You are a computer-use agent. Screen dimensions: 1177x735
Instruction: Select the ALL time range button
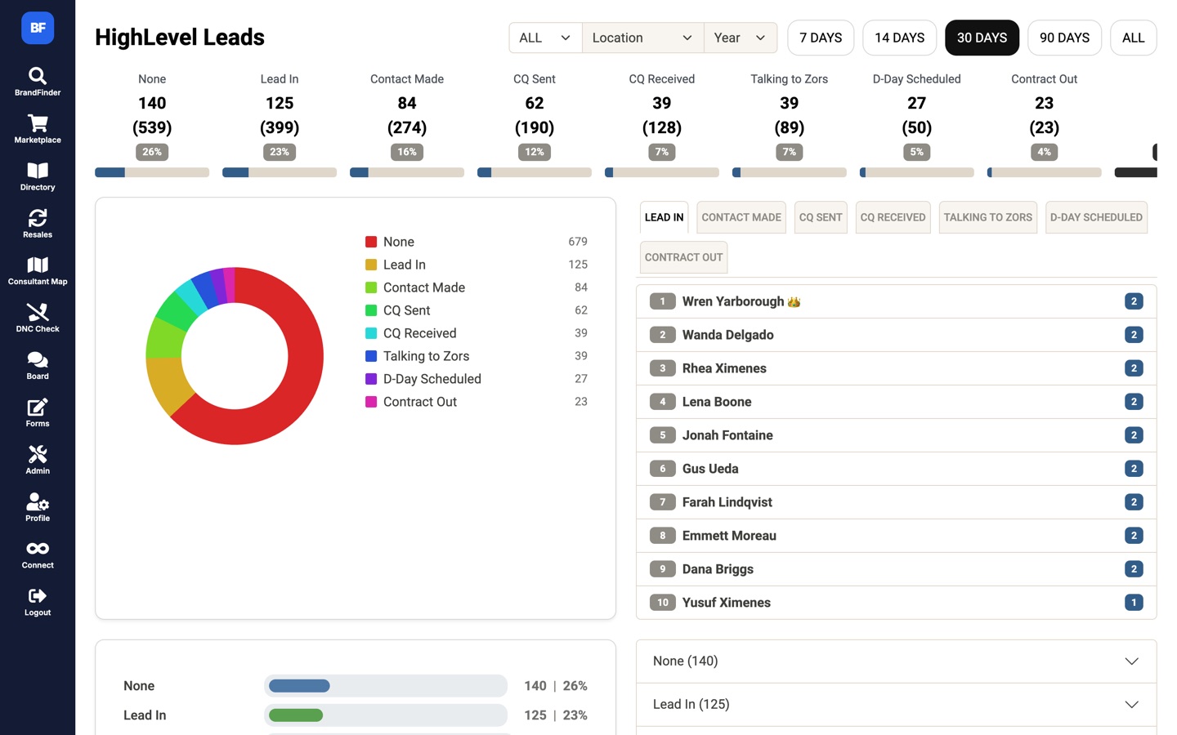point(1133,38)
